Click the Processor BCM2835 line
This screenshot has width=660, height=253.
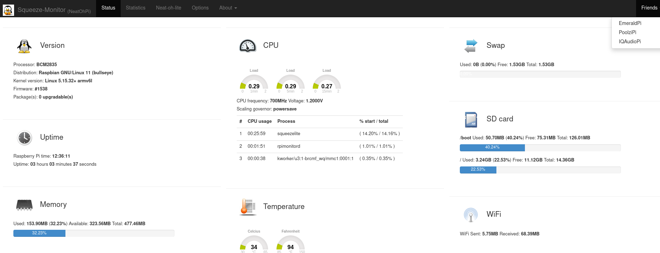tap(35, 65)
